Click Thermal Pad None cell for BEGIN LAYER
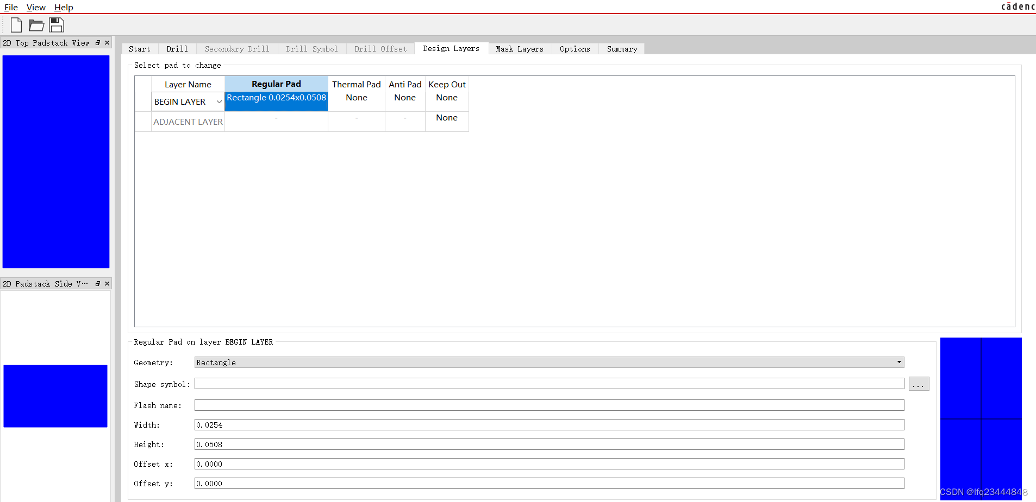This screenshot has width=1036, height=502. [x=357, y=101]
